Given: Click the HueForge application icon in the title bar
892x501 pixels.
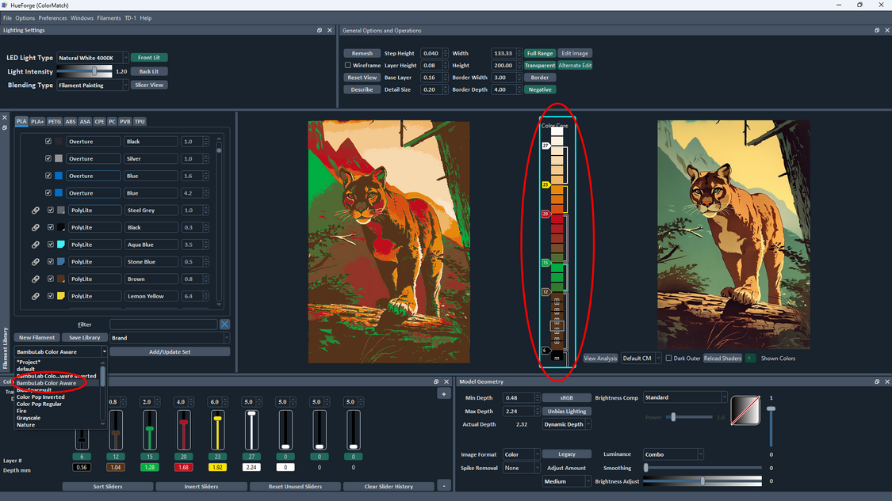Looking at the screenshot, I should tap(6, 5).
